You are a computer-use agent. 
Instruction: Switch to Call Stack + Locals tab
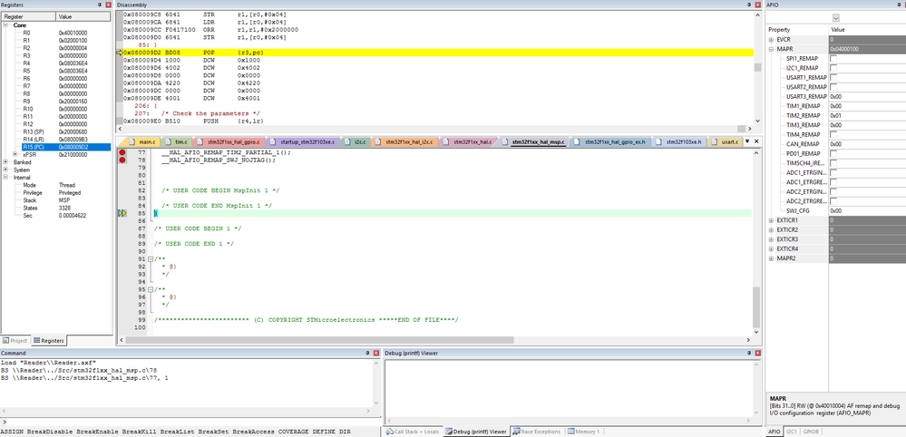coord(413,432)
